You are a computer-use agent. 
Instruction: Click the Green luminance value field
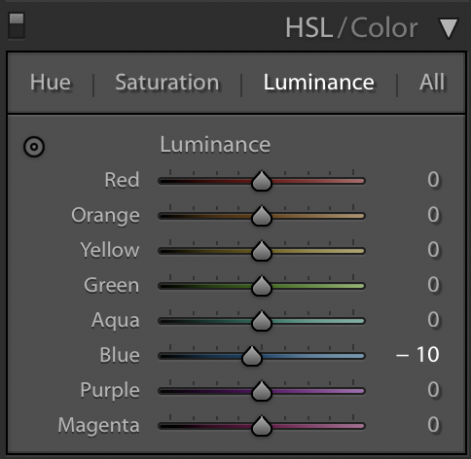pyautogui.click(x=433, y=285)
